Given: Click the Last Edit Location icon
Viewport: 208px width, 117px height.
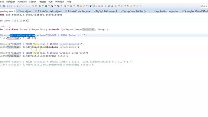Looking at the screenshot, I should [128, 6].
